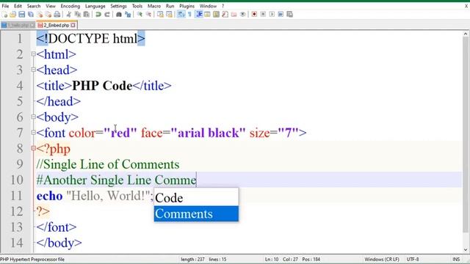The height and width of the screenshot is (264, 470).
Task: Collapse the font fold marker on line 7
Action: (x=33, y=132)
